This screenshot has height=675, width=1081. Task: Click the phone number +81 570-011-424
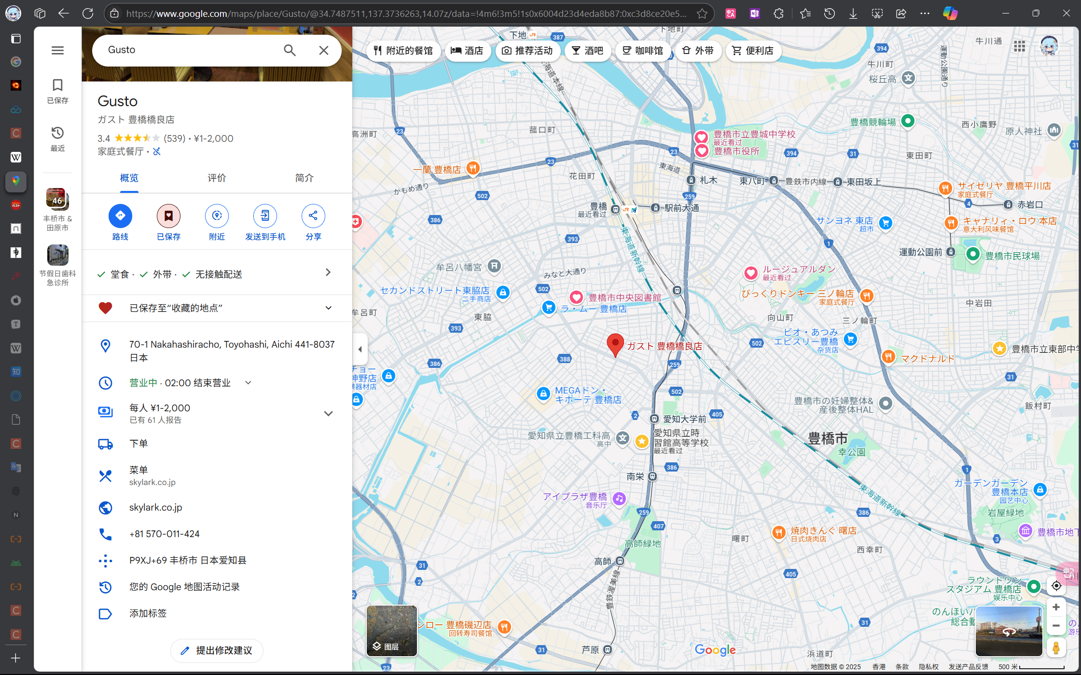coord(165,534)
